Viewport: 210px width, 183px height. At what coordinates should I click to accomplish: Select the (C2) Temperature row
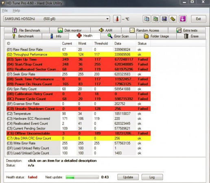coord(79,113)
